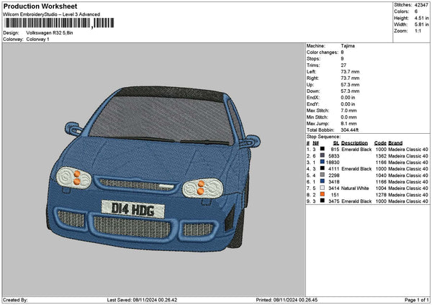Viewport: 432px width, 305px height.
Task: Click the 'Brand' column header
Action: point(395,143)
